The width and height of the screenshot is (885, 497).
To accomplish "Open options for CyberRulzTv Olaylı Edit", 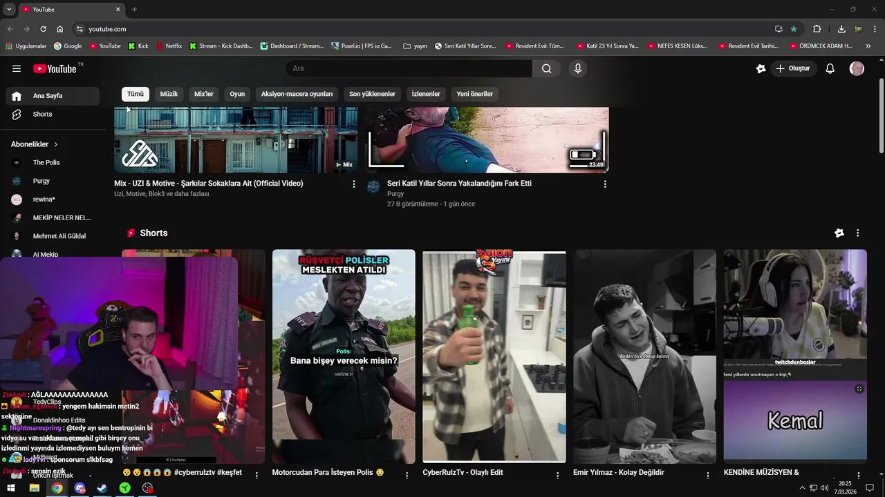I will coord(558,475).
